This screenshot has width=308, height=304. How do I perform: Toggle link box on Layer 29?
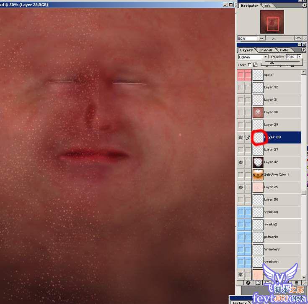(x=248, y=125)
